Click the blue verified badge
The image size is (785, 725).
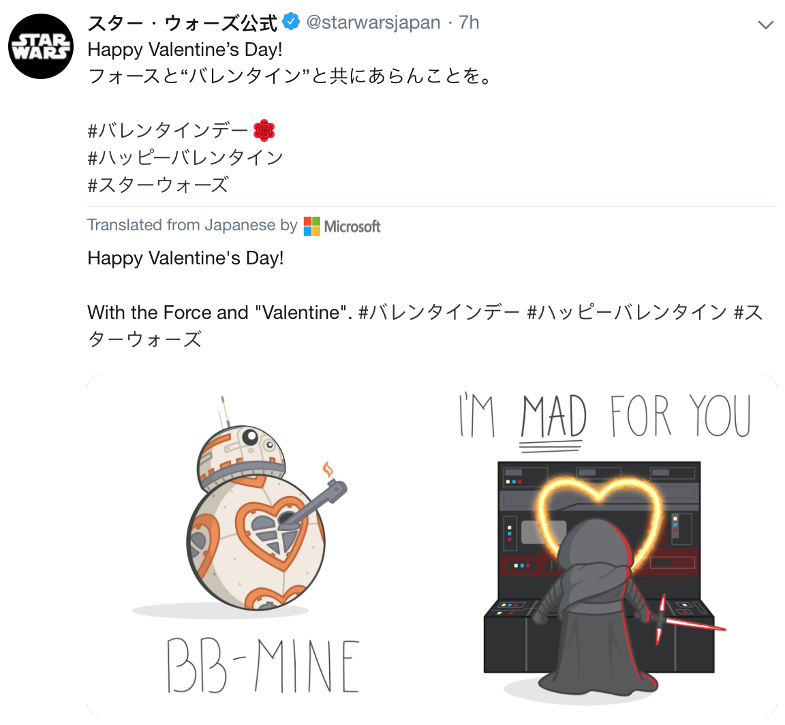[x=291, y=22]
